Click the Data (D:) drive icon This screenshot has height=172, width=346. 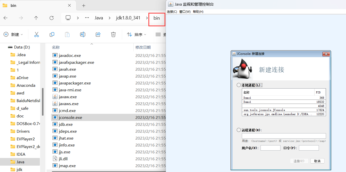10,47
